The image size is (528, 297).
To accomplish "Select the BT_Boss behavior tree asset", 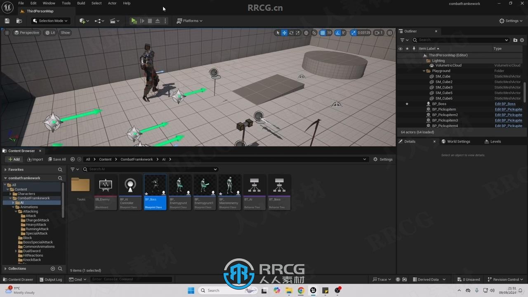I will click(279, 192).
